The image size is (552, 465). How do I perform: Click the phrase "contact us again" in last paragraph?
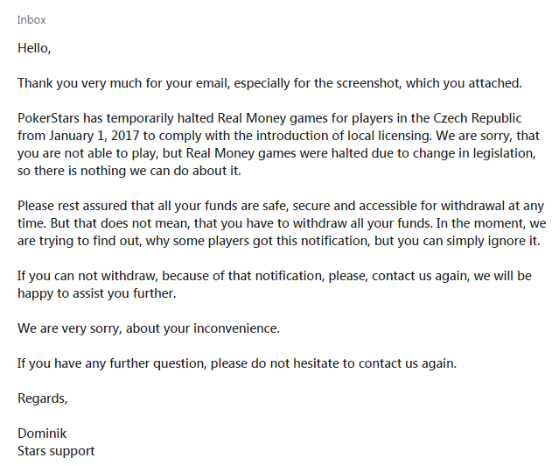coord(408,363)
